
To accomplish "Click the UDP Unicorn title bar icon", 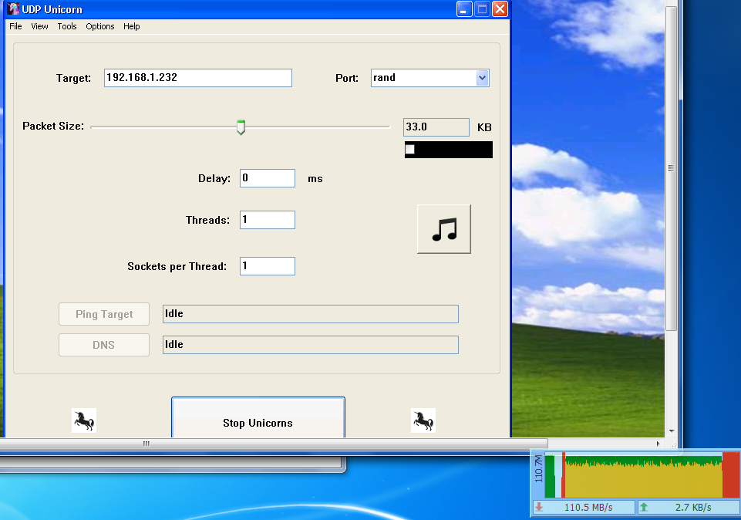I will (13, 9).
